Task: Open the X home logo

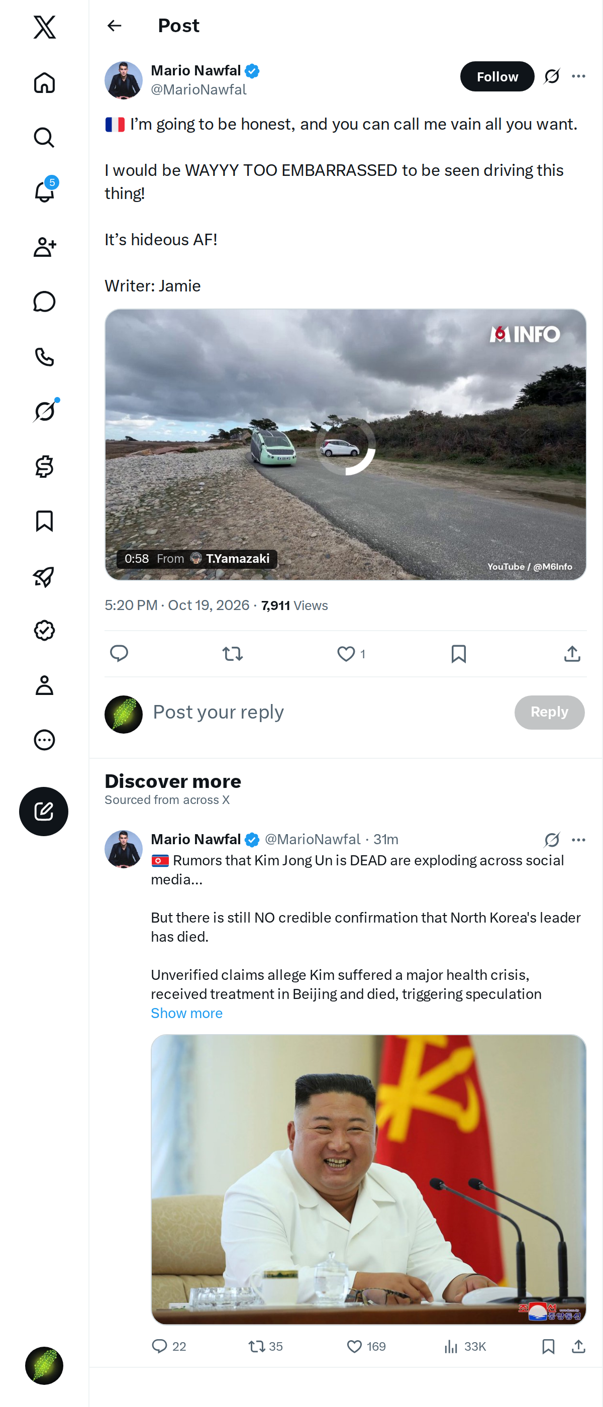Action: [x=44, y=27]
